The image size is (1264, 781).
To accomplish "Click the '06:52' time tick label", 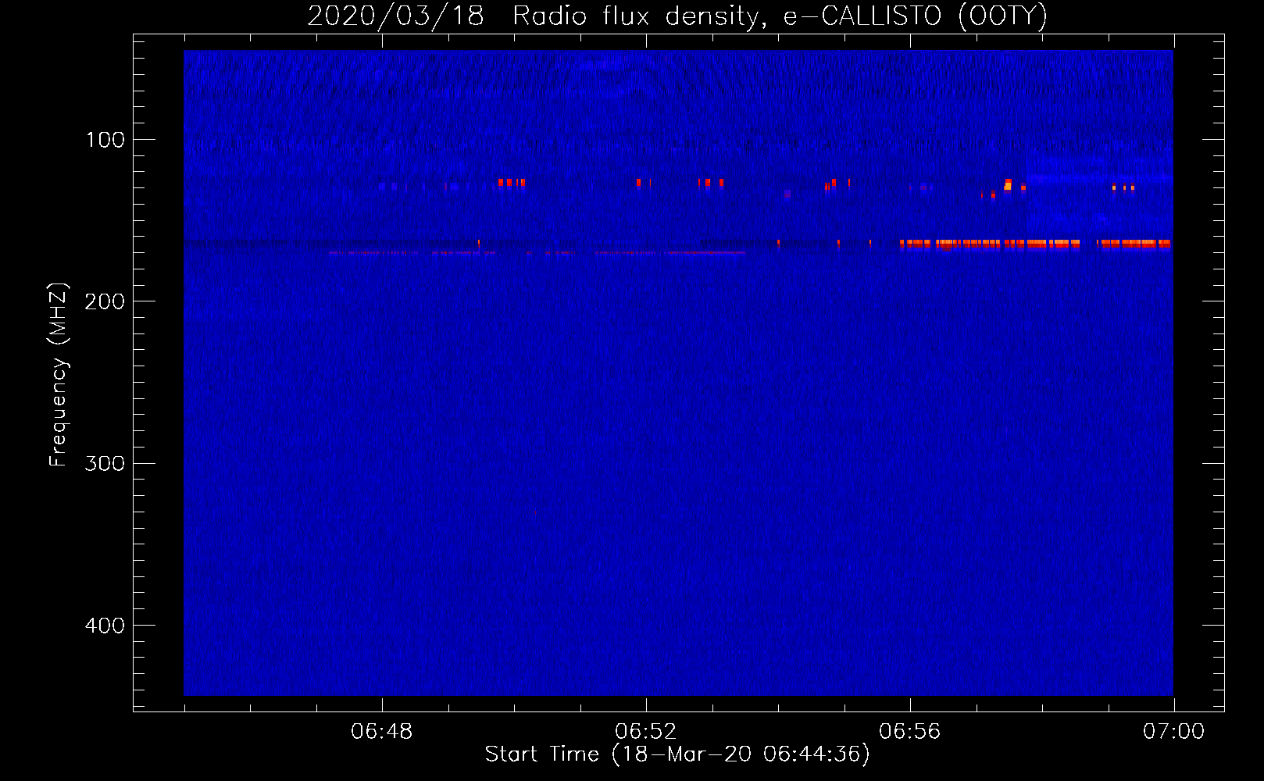I will pyautogui.click(x=645, y=732).
